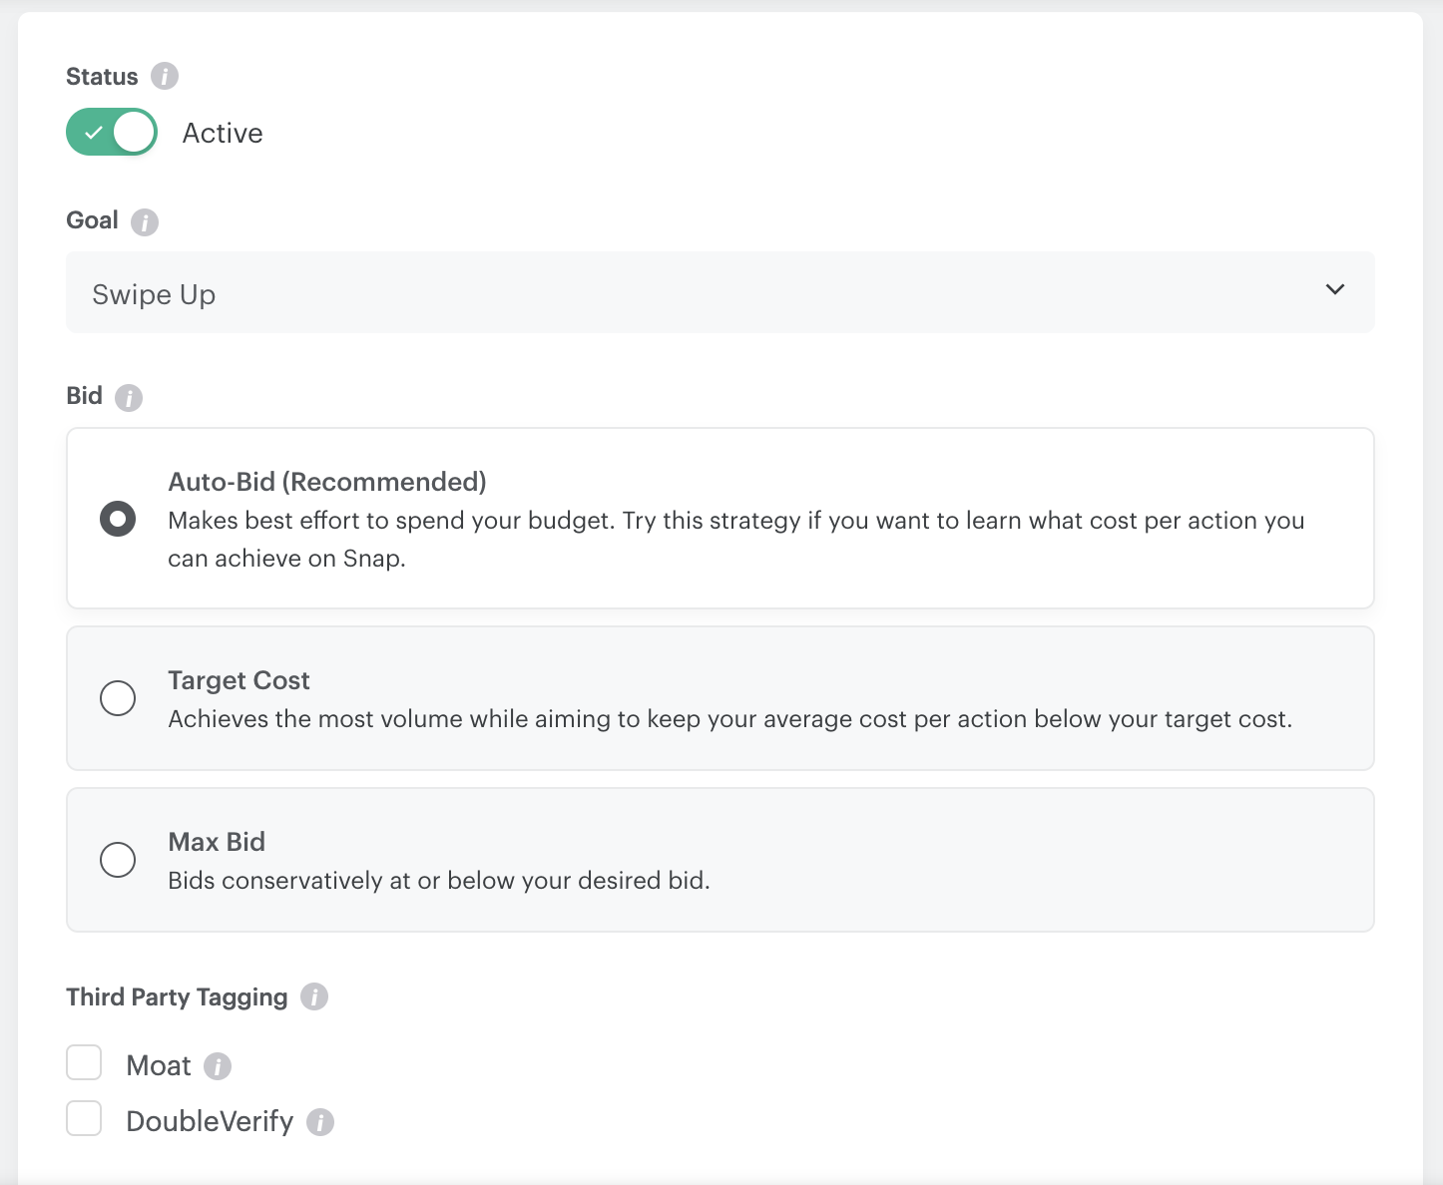The image size is (1443, 1185).
Task: Click the Max Bid option title
Action: [x=217, y=842]
